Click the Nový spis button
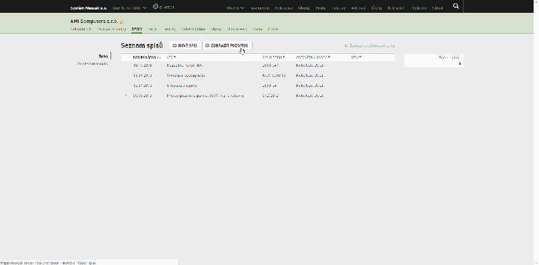The image size is (539, 265). (185, 45)
